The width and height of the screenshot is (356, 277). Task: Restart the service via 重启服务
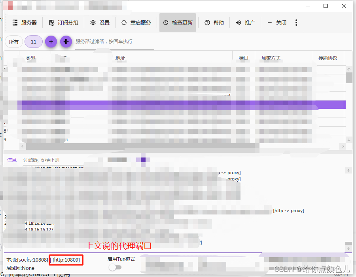point(136,23)
